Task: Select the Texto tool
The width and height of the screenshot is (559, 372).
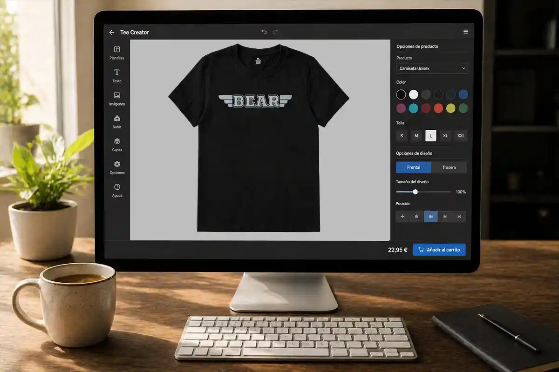Action: (x=117, y=76)
